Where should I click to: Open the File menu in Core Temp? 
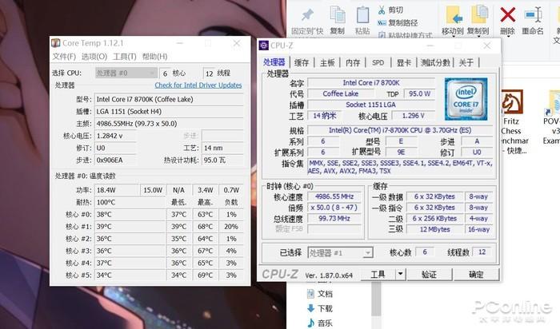[64, 57]
